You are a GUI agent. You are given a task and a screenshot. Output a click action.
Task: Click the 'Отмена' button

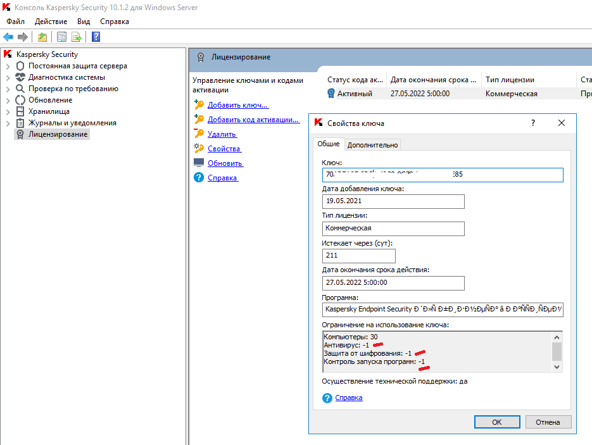point(548,422)
